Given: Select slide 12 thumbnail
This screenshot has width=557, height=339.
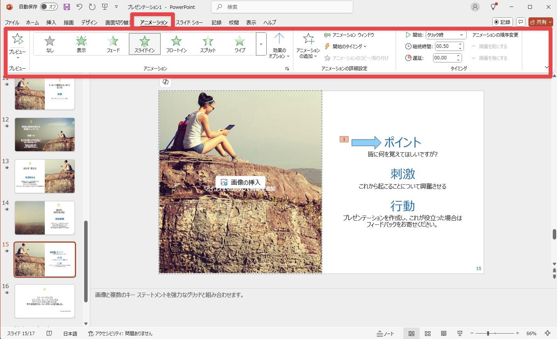Looking at the screenshot, I should (45, 135).
